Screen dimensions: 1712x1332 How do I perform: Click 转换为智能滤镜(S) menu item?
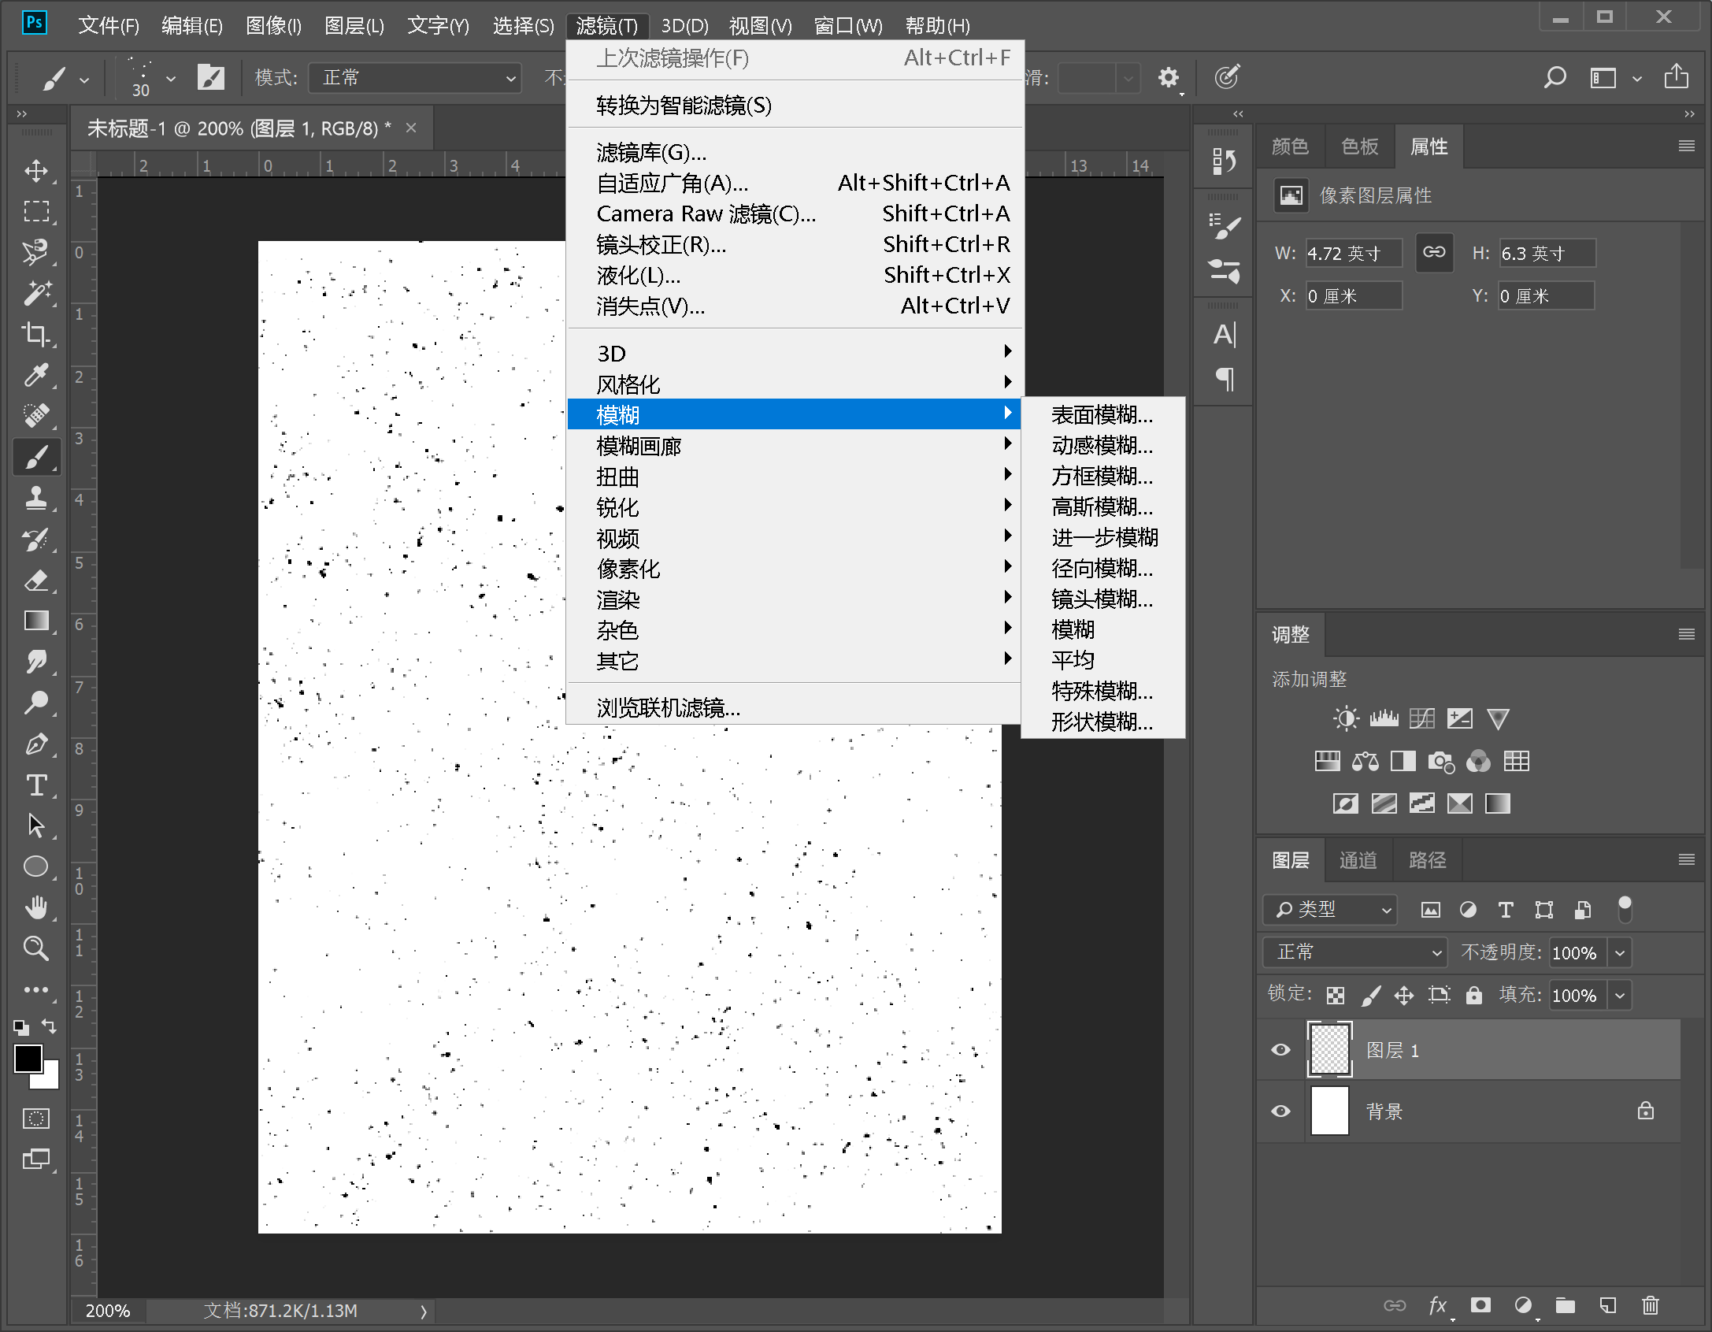683,106
